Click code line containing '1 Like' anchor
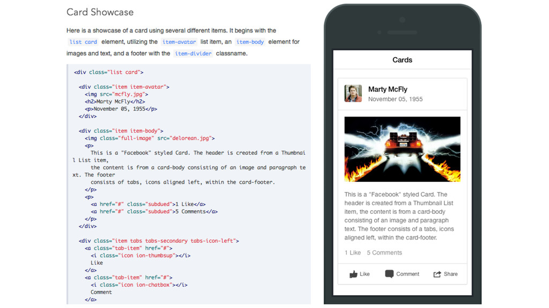Image resolution: width=549 pixels, height=308 pixels. point(148,204)
